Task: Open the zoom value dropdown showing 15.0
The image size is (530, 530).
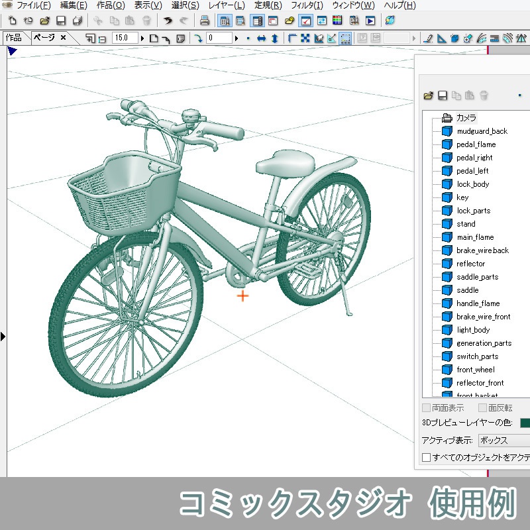Action: point(142,38)
